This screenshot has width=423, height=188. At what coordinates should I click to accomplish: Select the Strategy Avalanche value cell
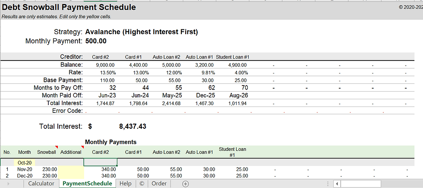[x=142, y=32]
